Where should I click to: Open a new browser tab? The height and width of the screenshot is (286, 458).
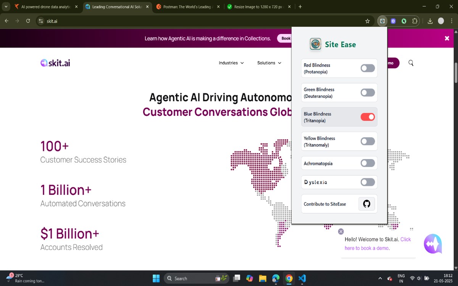(x=300, y=6)
